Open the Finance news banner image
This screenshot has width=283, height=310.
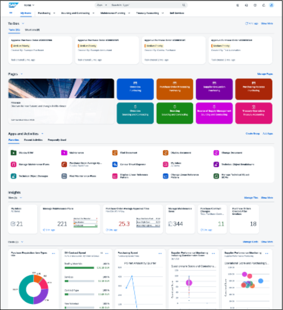[61, 88]
